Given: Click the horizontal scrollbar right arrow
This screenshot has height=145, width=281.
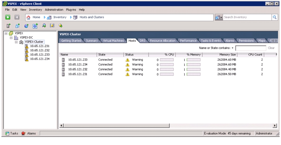Looking at the screenshot, I should coord(275,126).
